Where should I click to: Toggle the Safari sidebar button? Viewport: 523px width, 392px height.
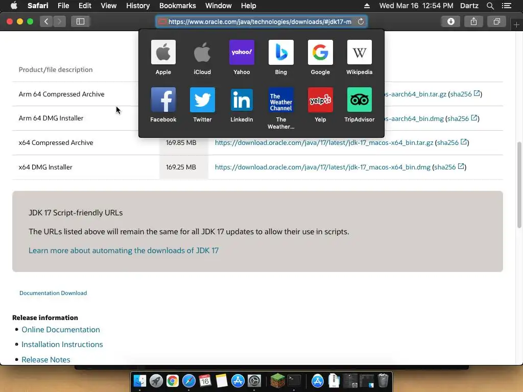click(80, 21)
